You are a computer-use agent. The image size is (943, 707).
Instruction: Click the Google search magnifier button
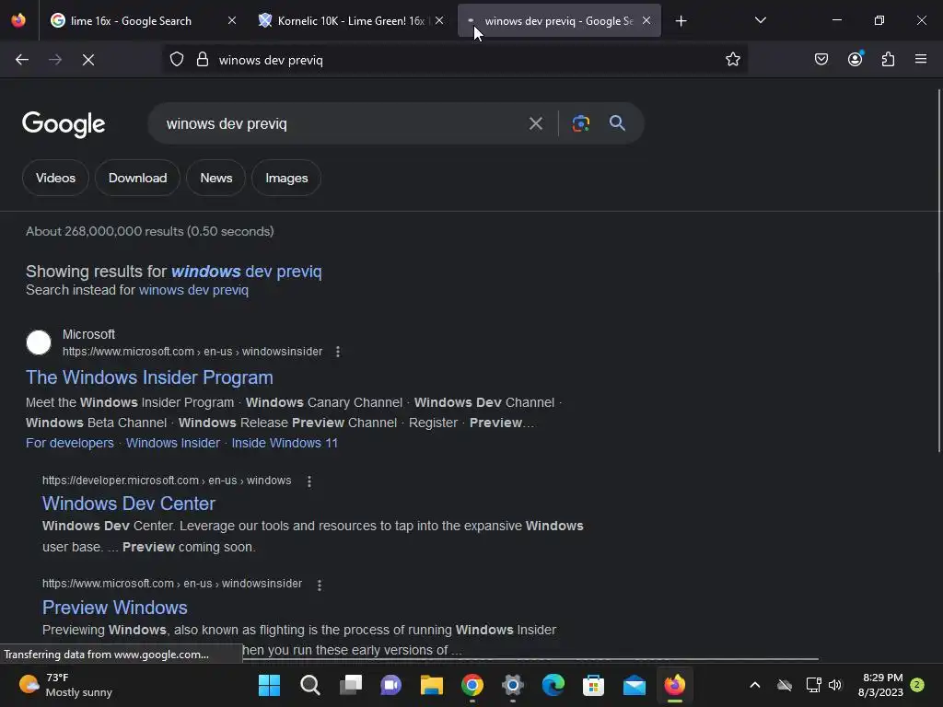click(617, 123)
